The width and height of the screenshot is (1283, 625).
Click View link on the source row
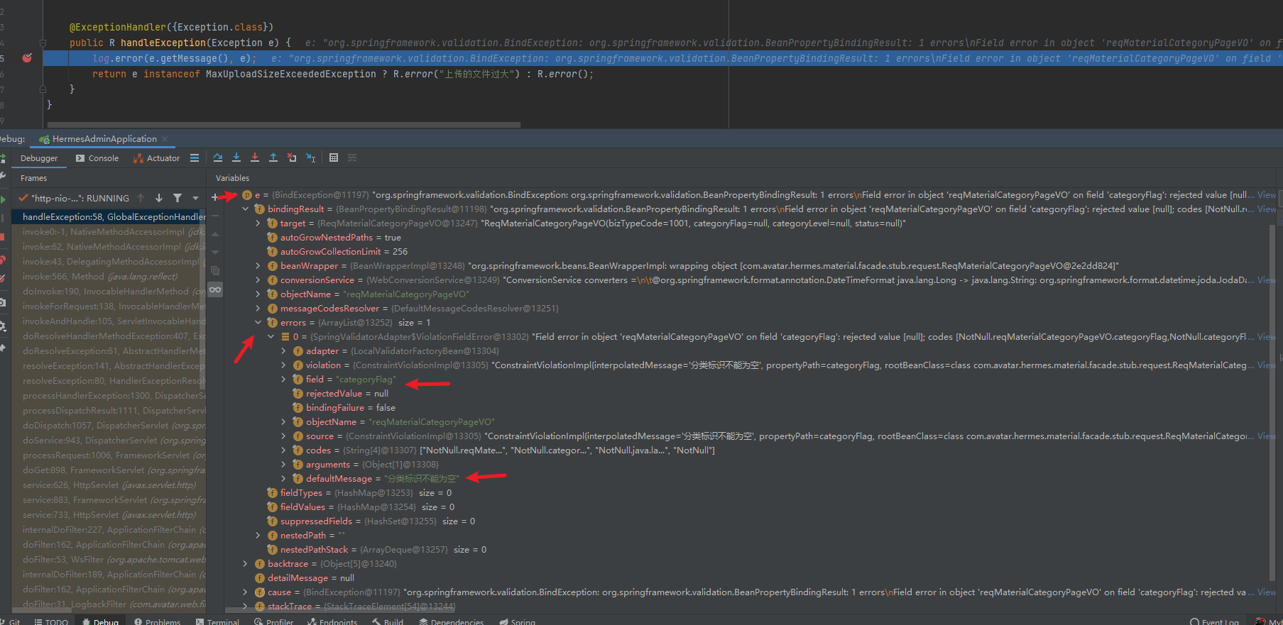1266,436
